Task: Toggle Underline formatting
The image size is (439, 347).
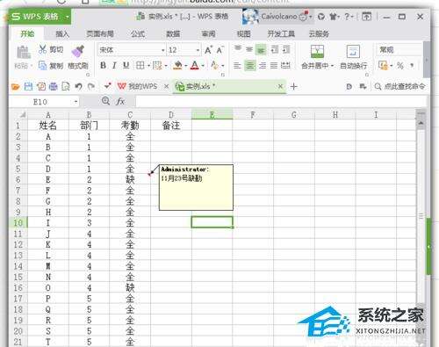Action: 126,65
